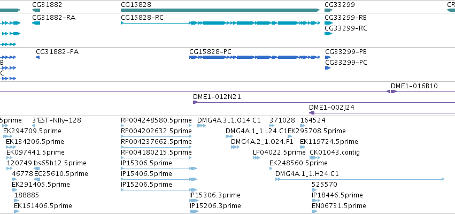The image size is (455, 214).
Task: Click the CG15828 gene bar
Action: tap(220, 10)
